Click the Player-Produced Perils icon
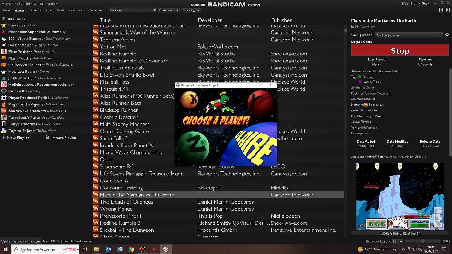The width and height of the screenshot is (452, 254). 4,98
